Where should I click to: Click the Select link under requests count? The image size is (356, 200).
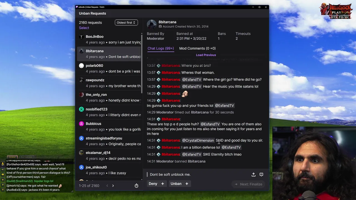tap(84, 28)
